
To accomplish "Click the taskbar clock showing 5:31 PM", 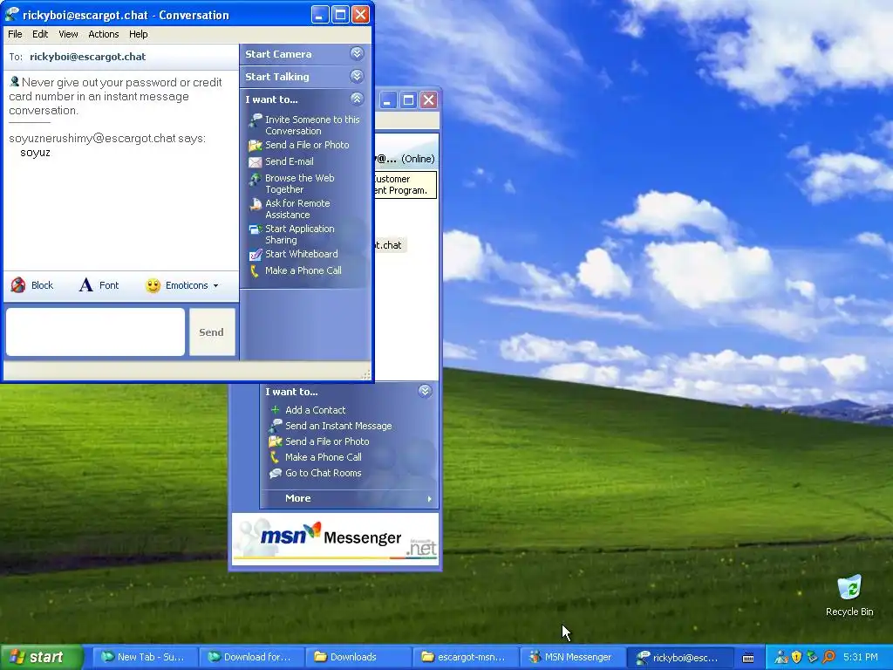I will point(861,657).
